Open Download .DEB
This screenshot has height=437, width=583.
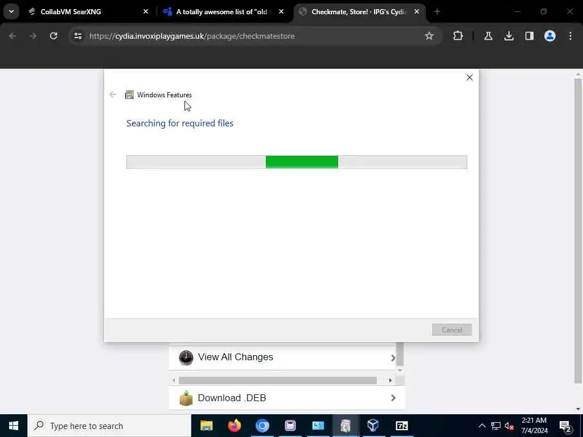pyautogui.click(x=287, y=398)
